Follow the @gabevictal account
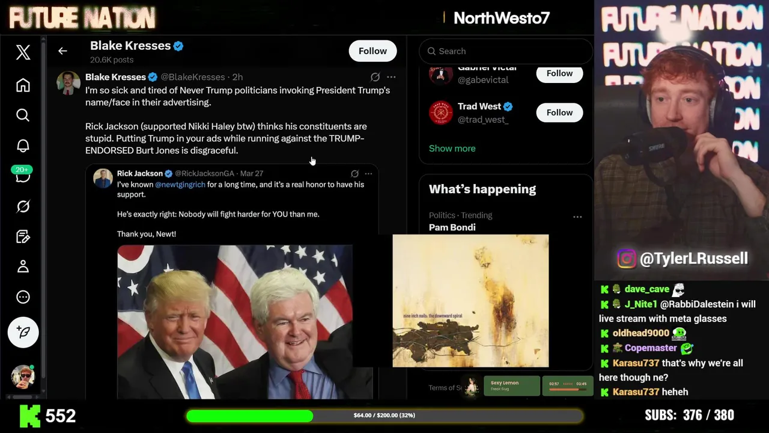This screenshot has height=433, width=769. pyautogui.click(x=559, y=73)
